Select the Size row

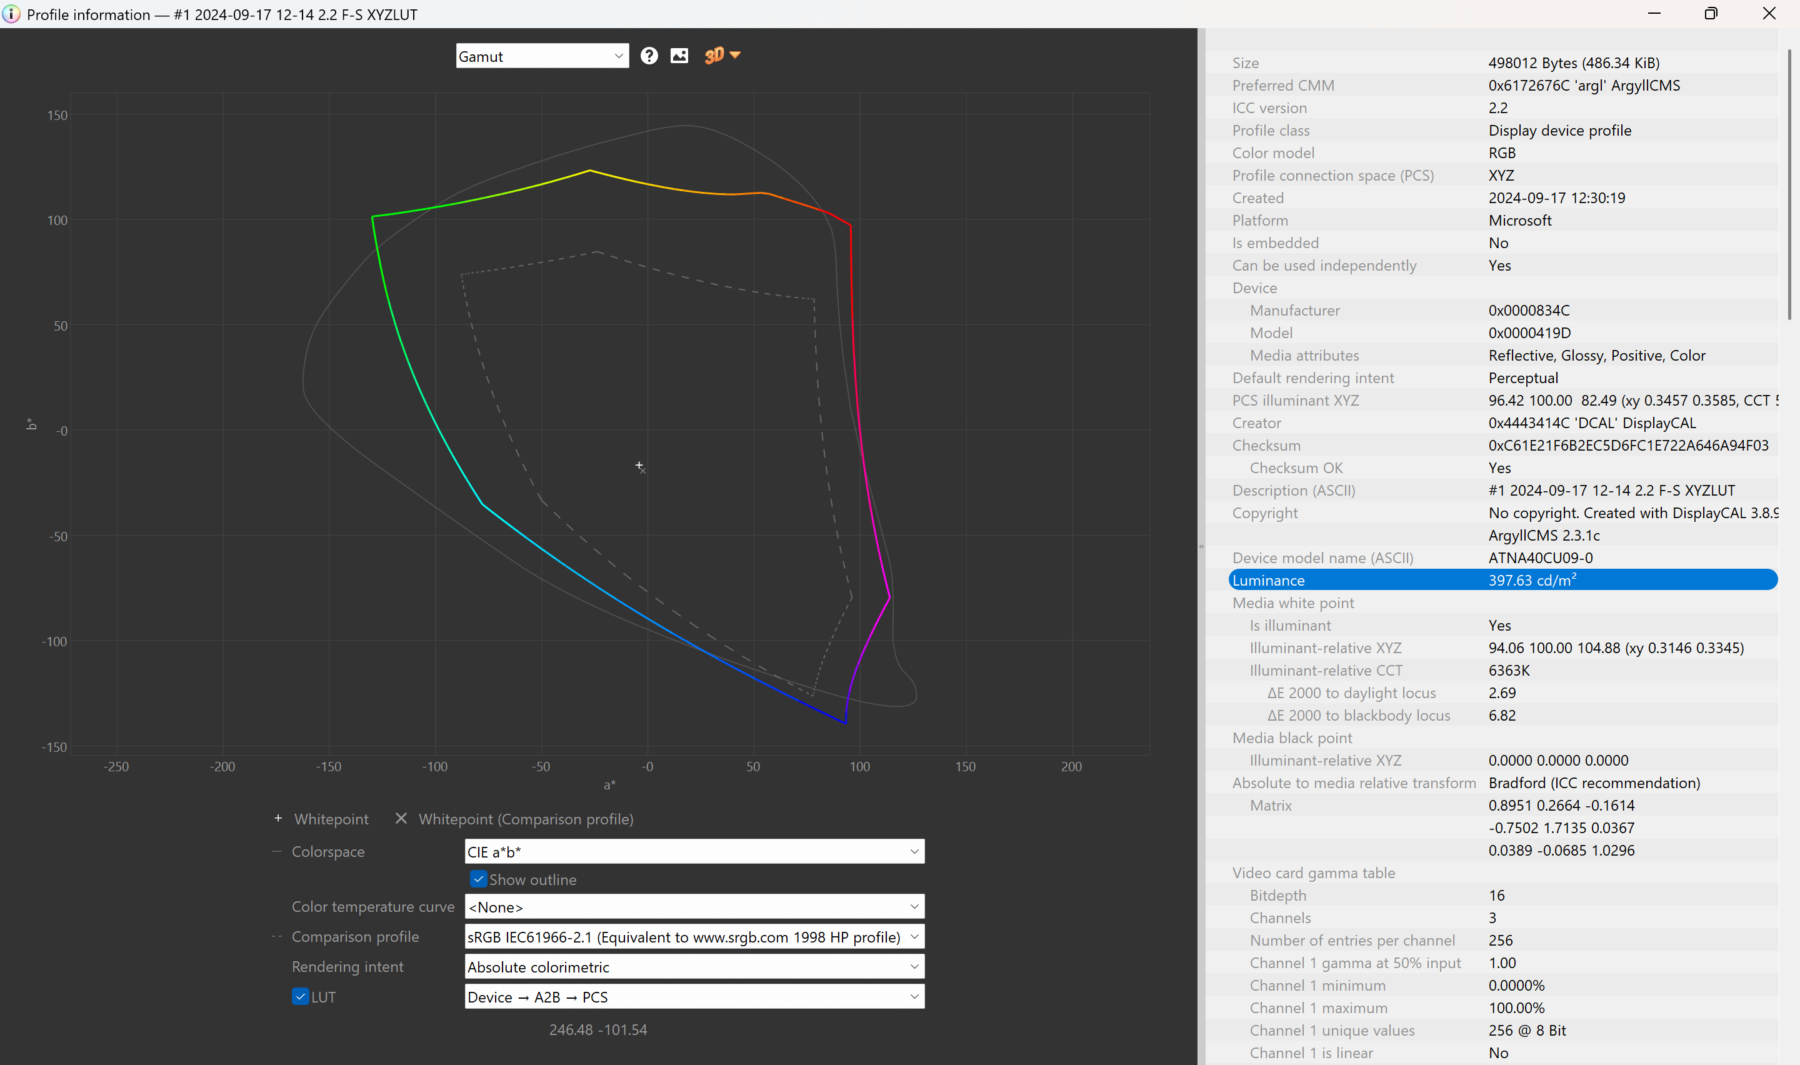coord(1503,62)
